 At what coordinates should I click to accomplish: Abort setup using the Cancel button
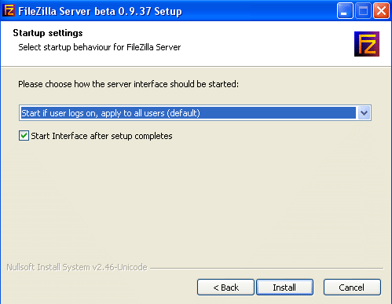352,288
